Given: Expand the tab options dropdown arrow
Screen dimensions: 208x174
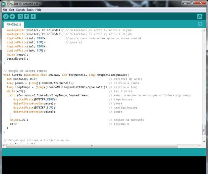Looking at the screenshot, I should [x=200, y=24].
